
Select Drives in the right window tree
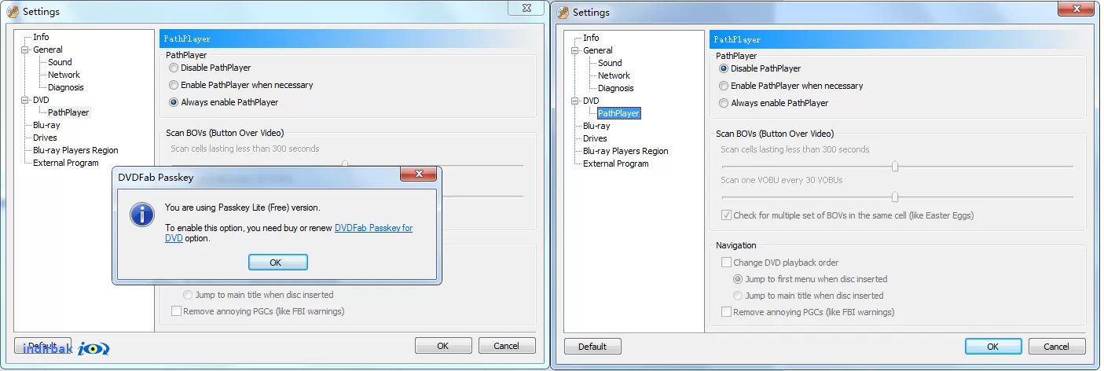[595, 138]
